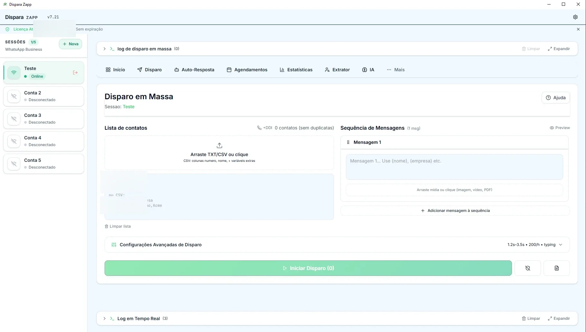Open the IA tab
This screenshot has height=332, width=586.
pyautogui.click(x=368, y=70)
